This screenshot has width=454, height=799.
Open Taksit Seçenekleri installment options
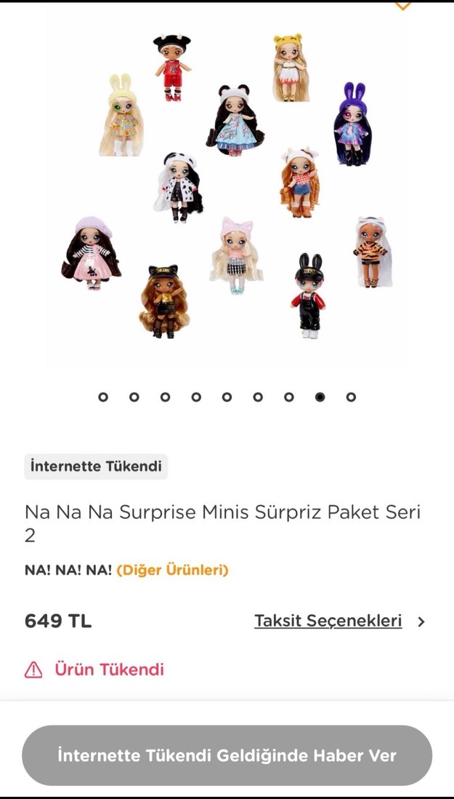pos(328,621)
